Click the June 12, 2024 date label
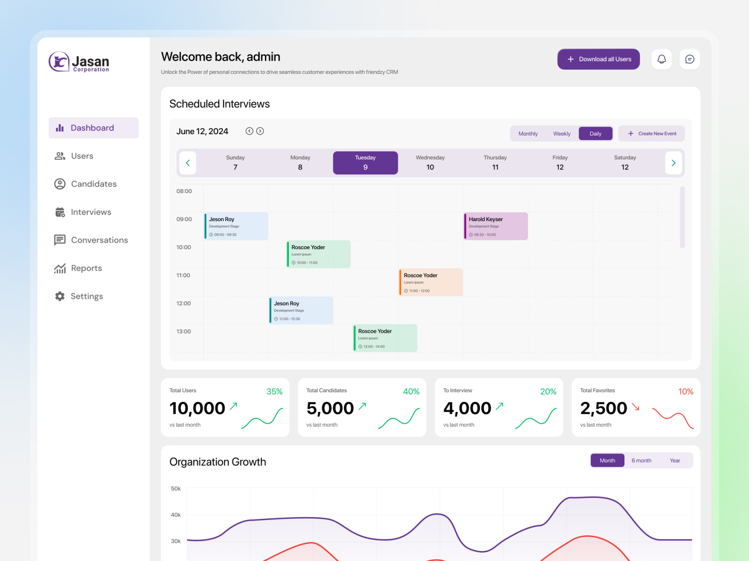Screen dimensions: 749x561 pos(202,131)
